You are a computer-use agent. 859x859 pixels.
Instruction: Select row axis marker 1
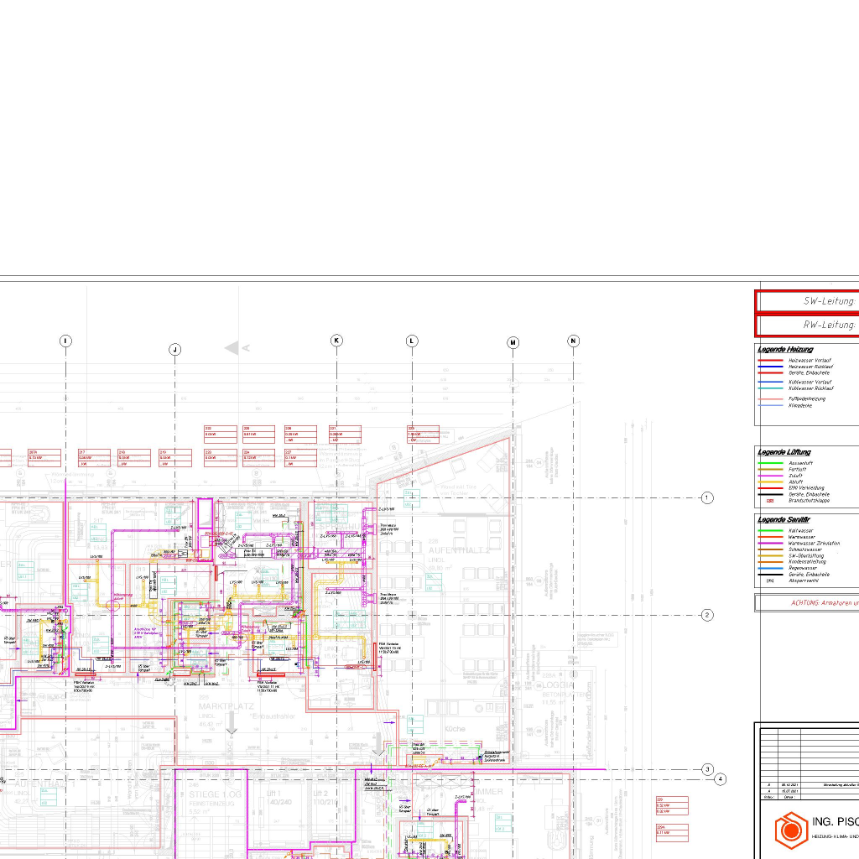click(x=707, y=498)
